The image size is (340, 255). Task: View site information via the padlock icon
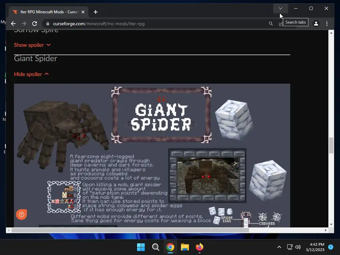(x=48, y=24)
